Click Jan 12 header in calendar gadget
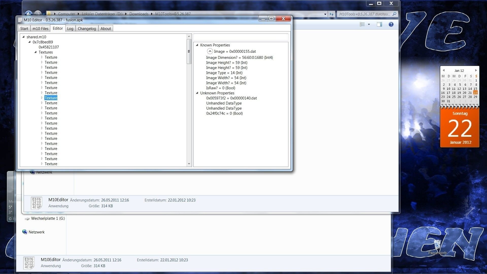487x274 pixels. point(459,71)
